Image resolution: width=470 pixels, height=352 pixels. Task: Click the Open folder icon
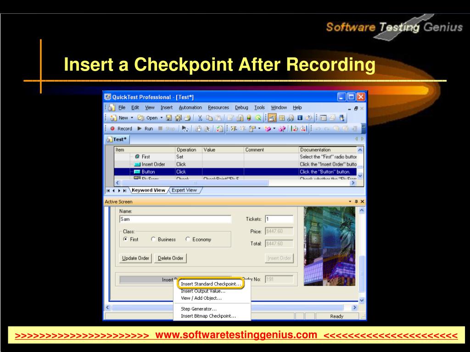click(x=141, y=118)
